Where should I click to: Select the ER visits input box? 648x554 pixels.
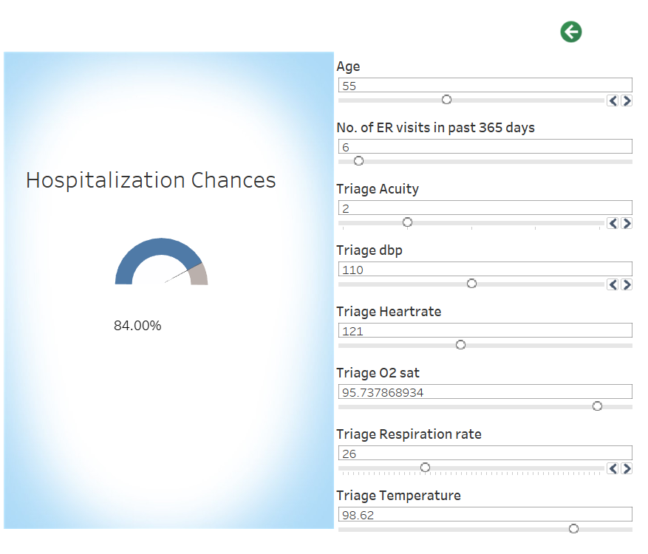pos(485,146)
